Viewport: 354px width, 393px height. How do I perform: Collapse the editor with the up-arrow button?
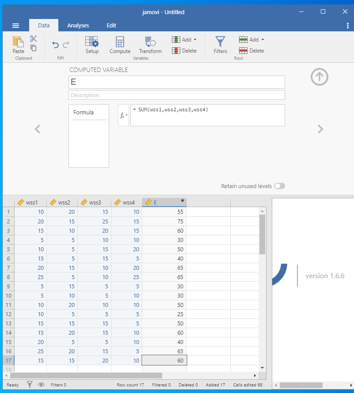(319, 77)
